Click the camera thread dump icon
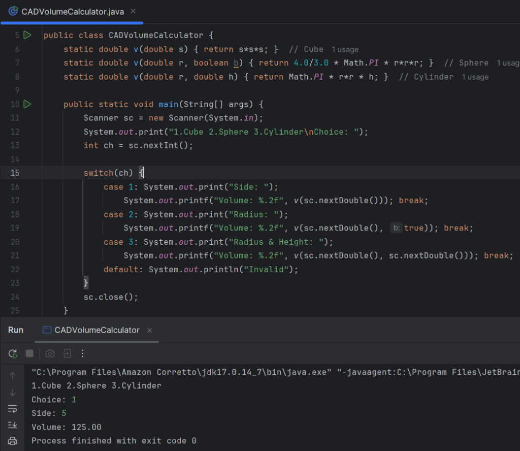Image resolution: width=520 pixels, height=451 pixels. pyautogui.click(x=50, y=353)
